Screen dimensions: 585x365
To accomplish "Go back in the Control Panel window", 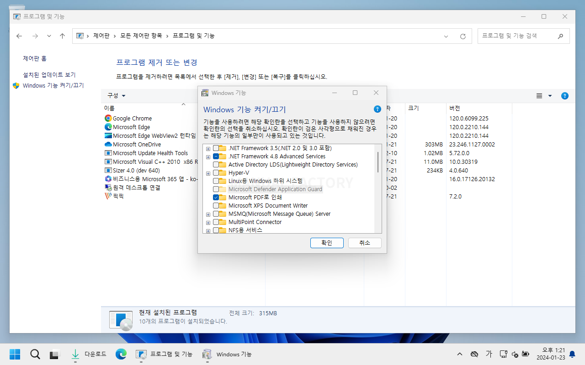I will pyautogui.click(x=19, y=36).
